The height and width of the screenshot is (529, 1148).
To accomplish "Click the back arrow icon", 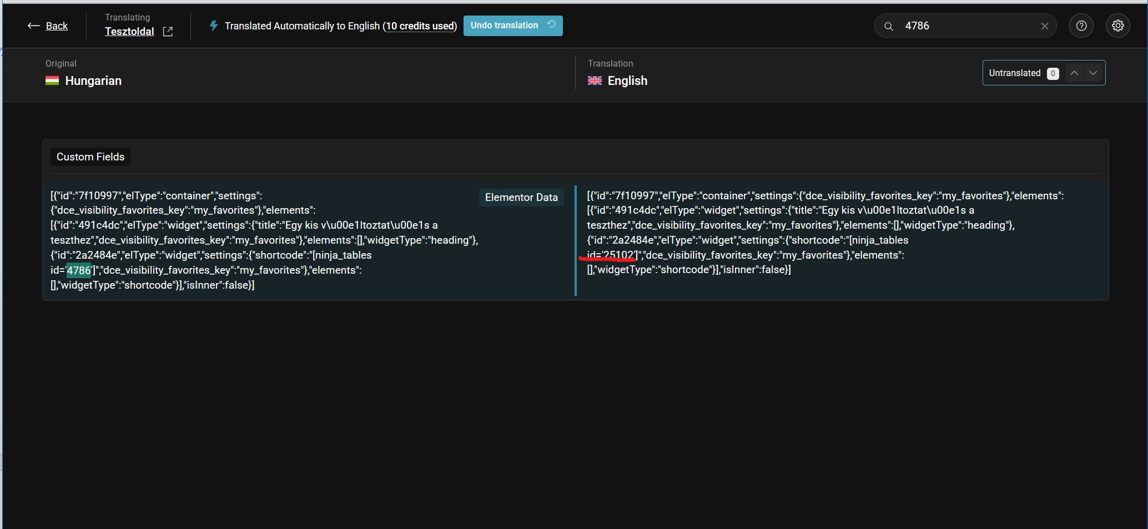I will click(33, 26).
